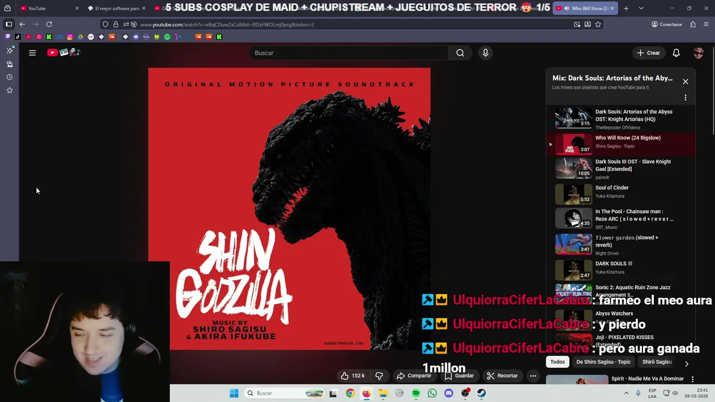Open more actions ellipsis below the video

click(x=533, y=376)
